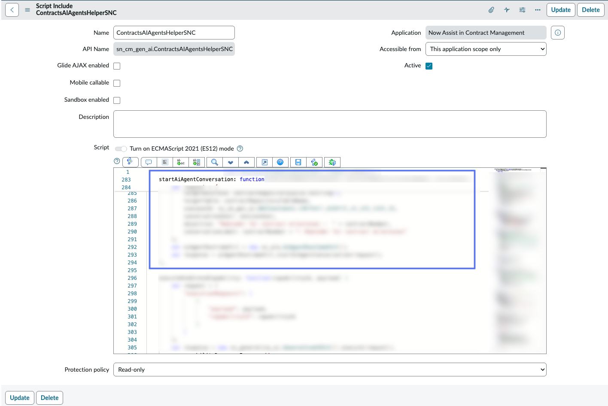Open more options ellipsis in header
This screenshot has width=608, height=406.
coord(538,10)
